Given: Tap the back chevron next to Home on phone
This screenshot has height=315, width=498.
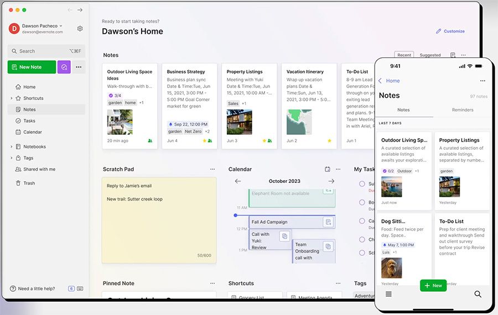Looking at the screenshot, I should (x=380, y=81).
